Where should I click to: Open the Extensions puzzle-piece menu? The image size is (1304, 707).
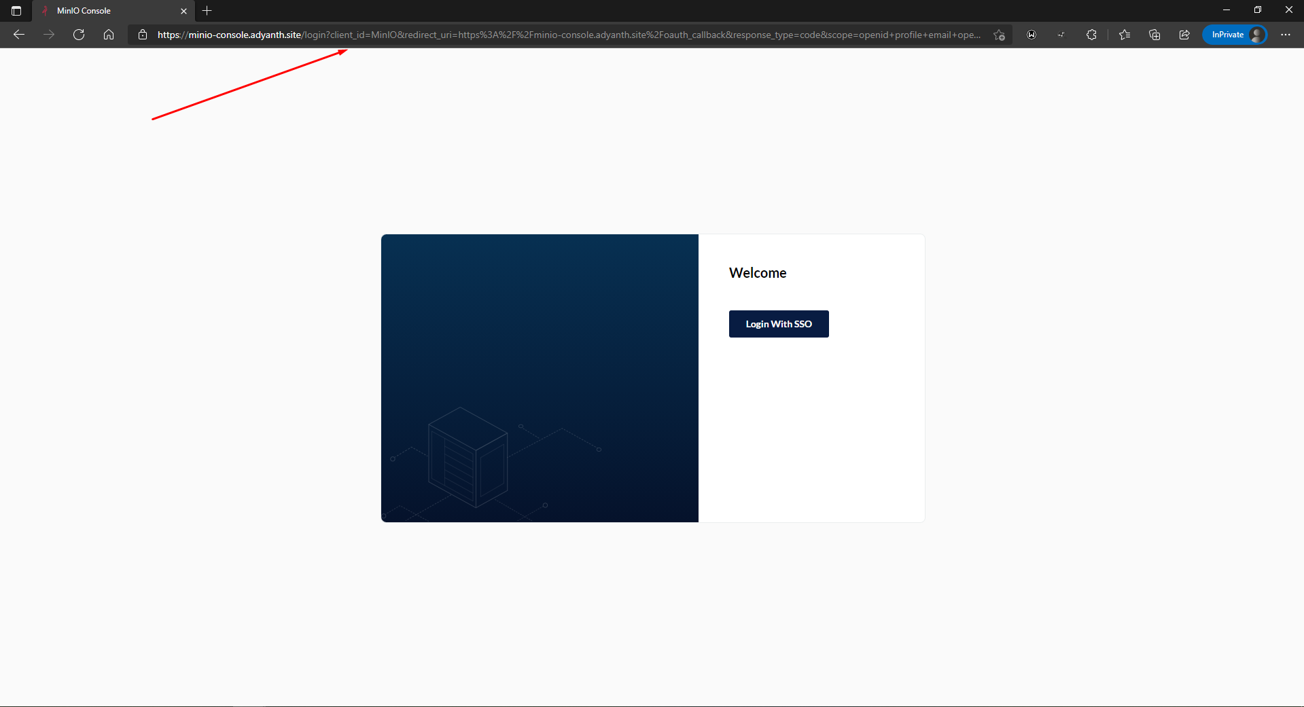[1091, 35]
